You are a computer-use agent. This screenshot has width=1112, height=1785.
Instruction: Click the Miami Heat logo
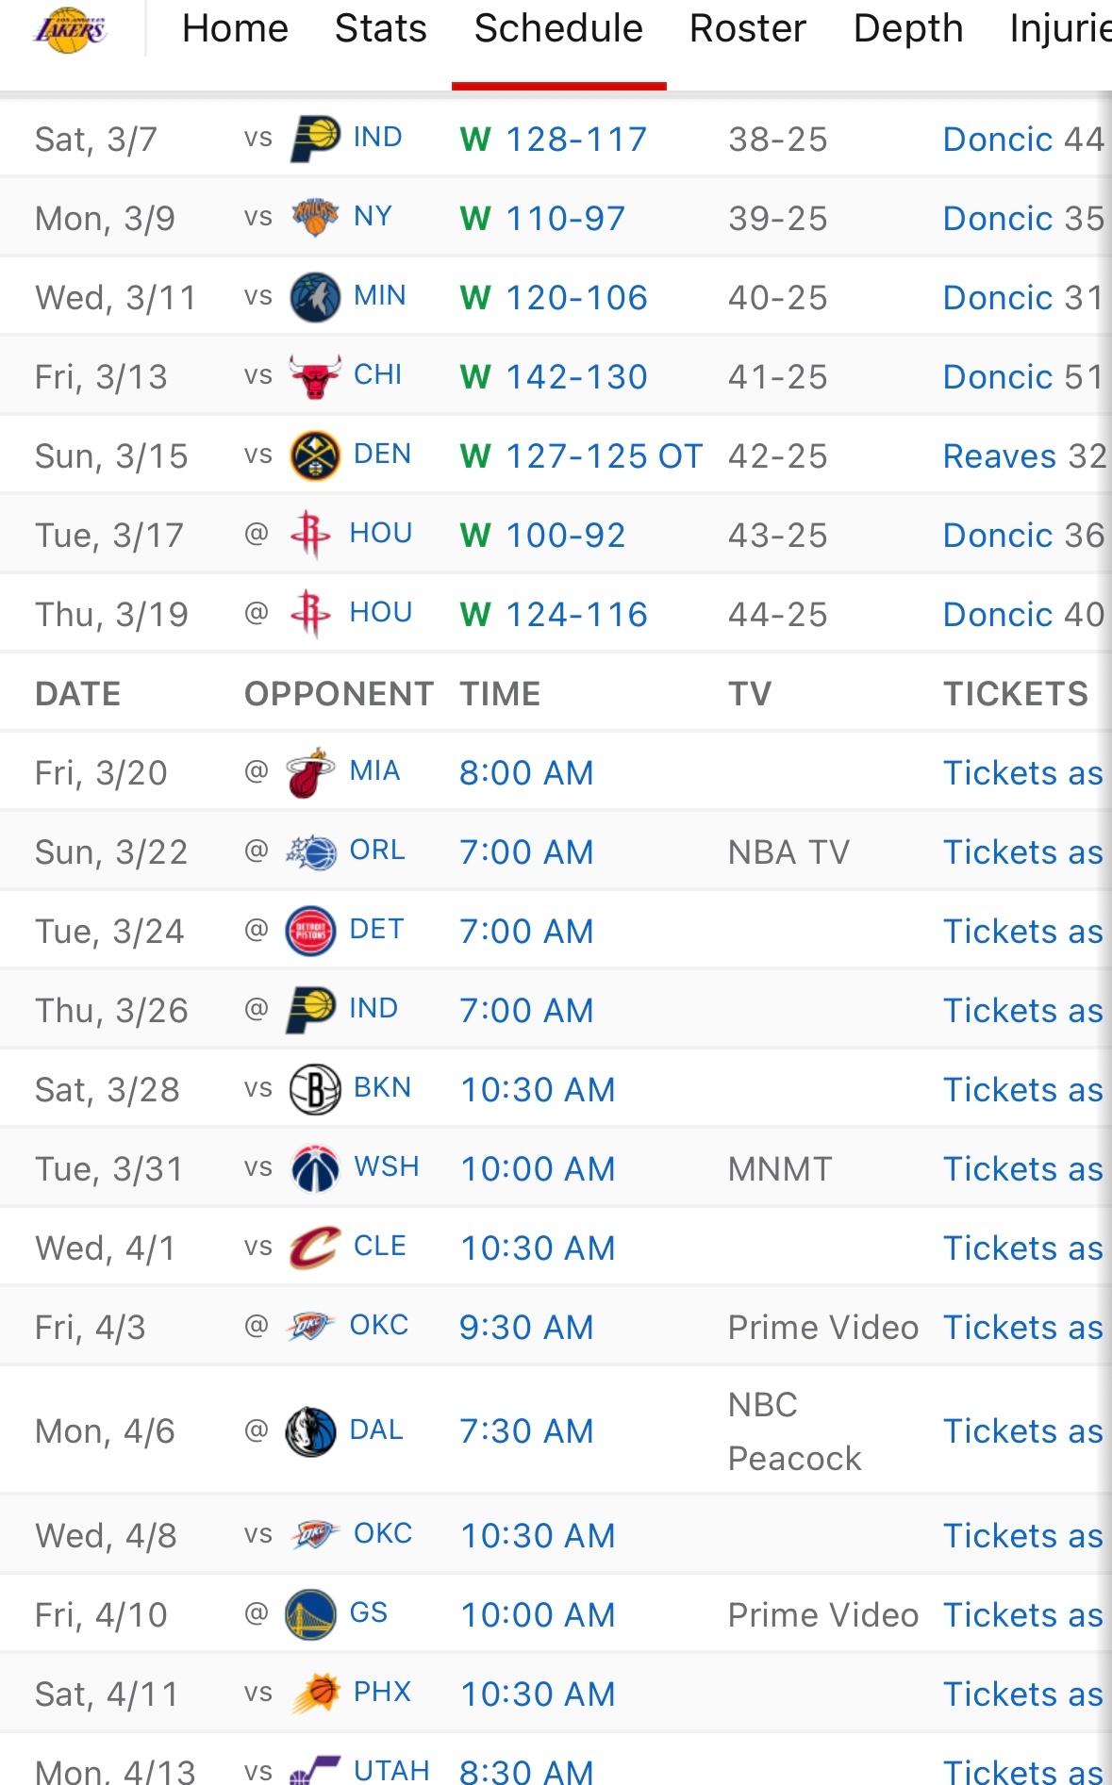coord(310,772)
